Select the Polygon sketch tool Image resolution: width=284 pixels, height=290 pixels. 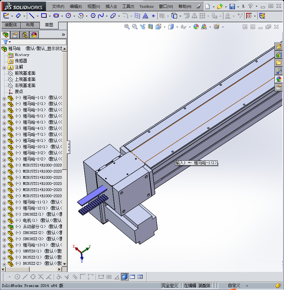pyautogui.click(x=93, y=16)
